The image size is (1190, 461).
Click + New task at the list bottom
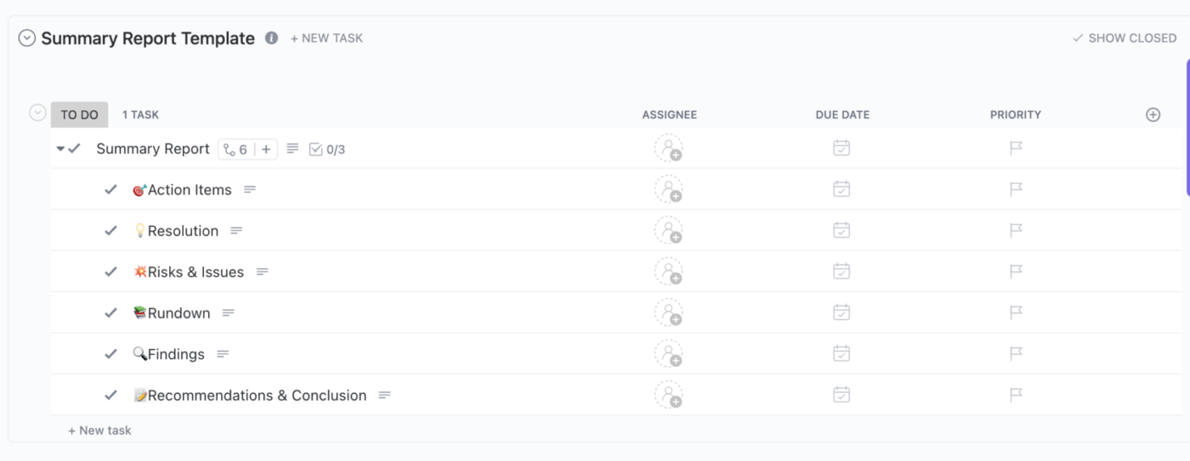99,430
